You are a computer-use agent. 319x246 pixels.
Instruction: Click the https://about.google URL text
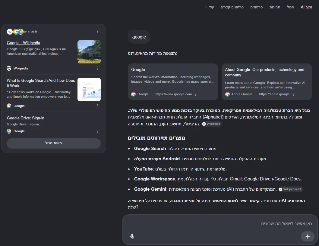tap(274, 94)
